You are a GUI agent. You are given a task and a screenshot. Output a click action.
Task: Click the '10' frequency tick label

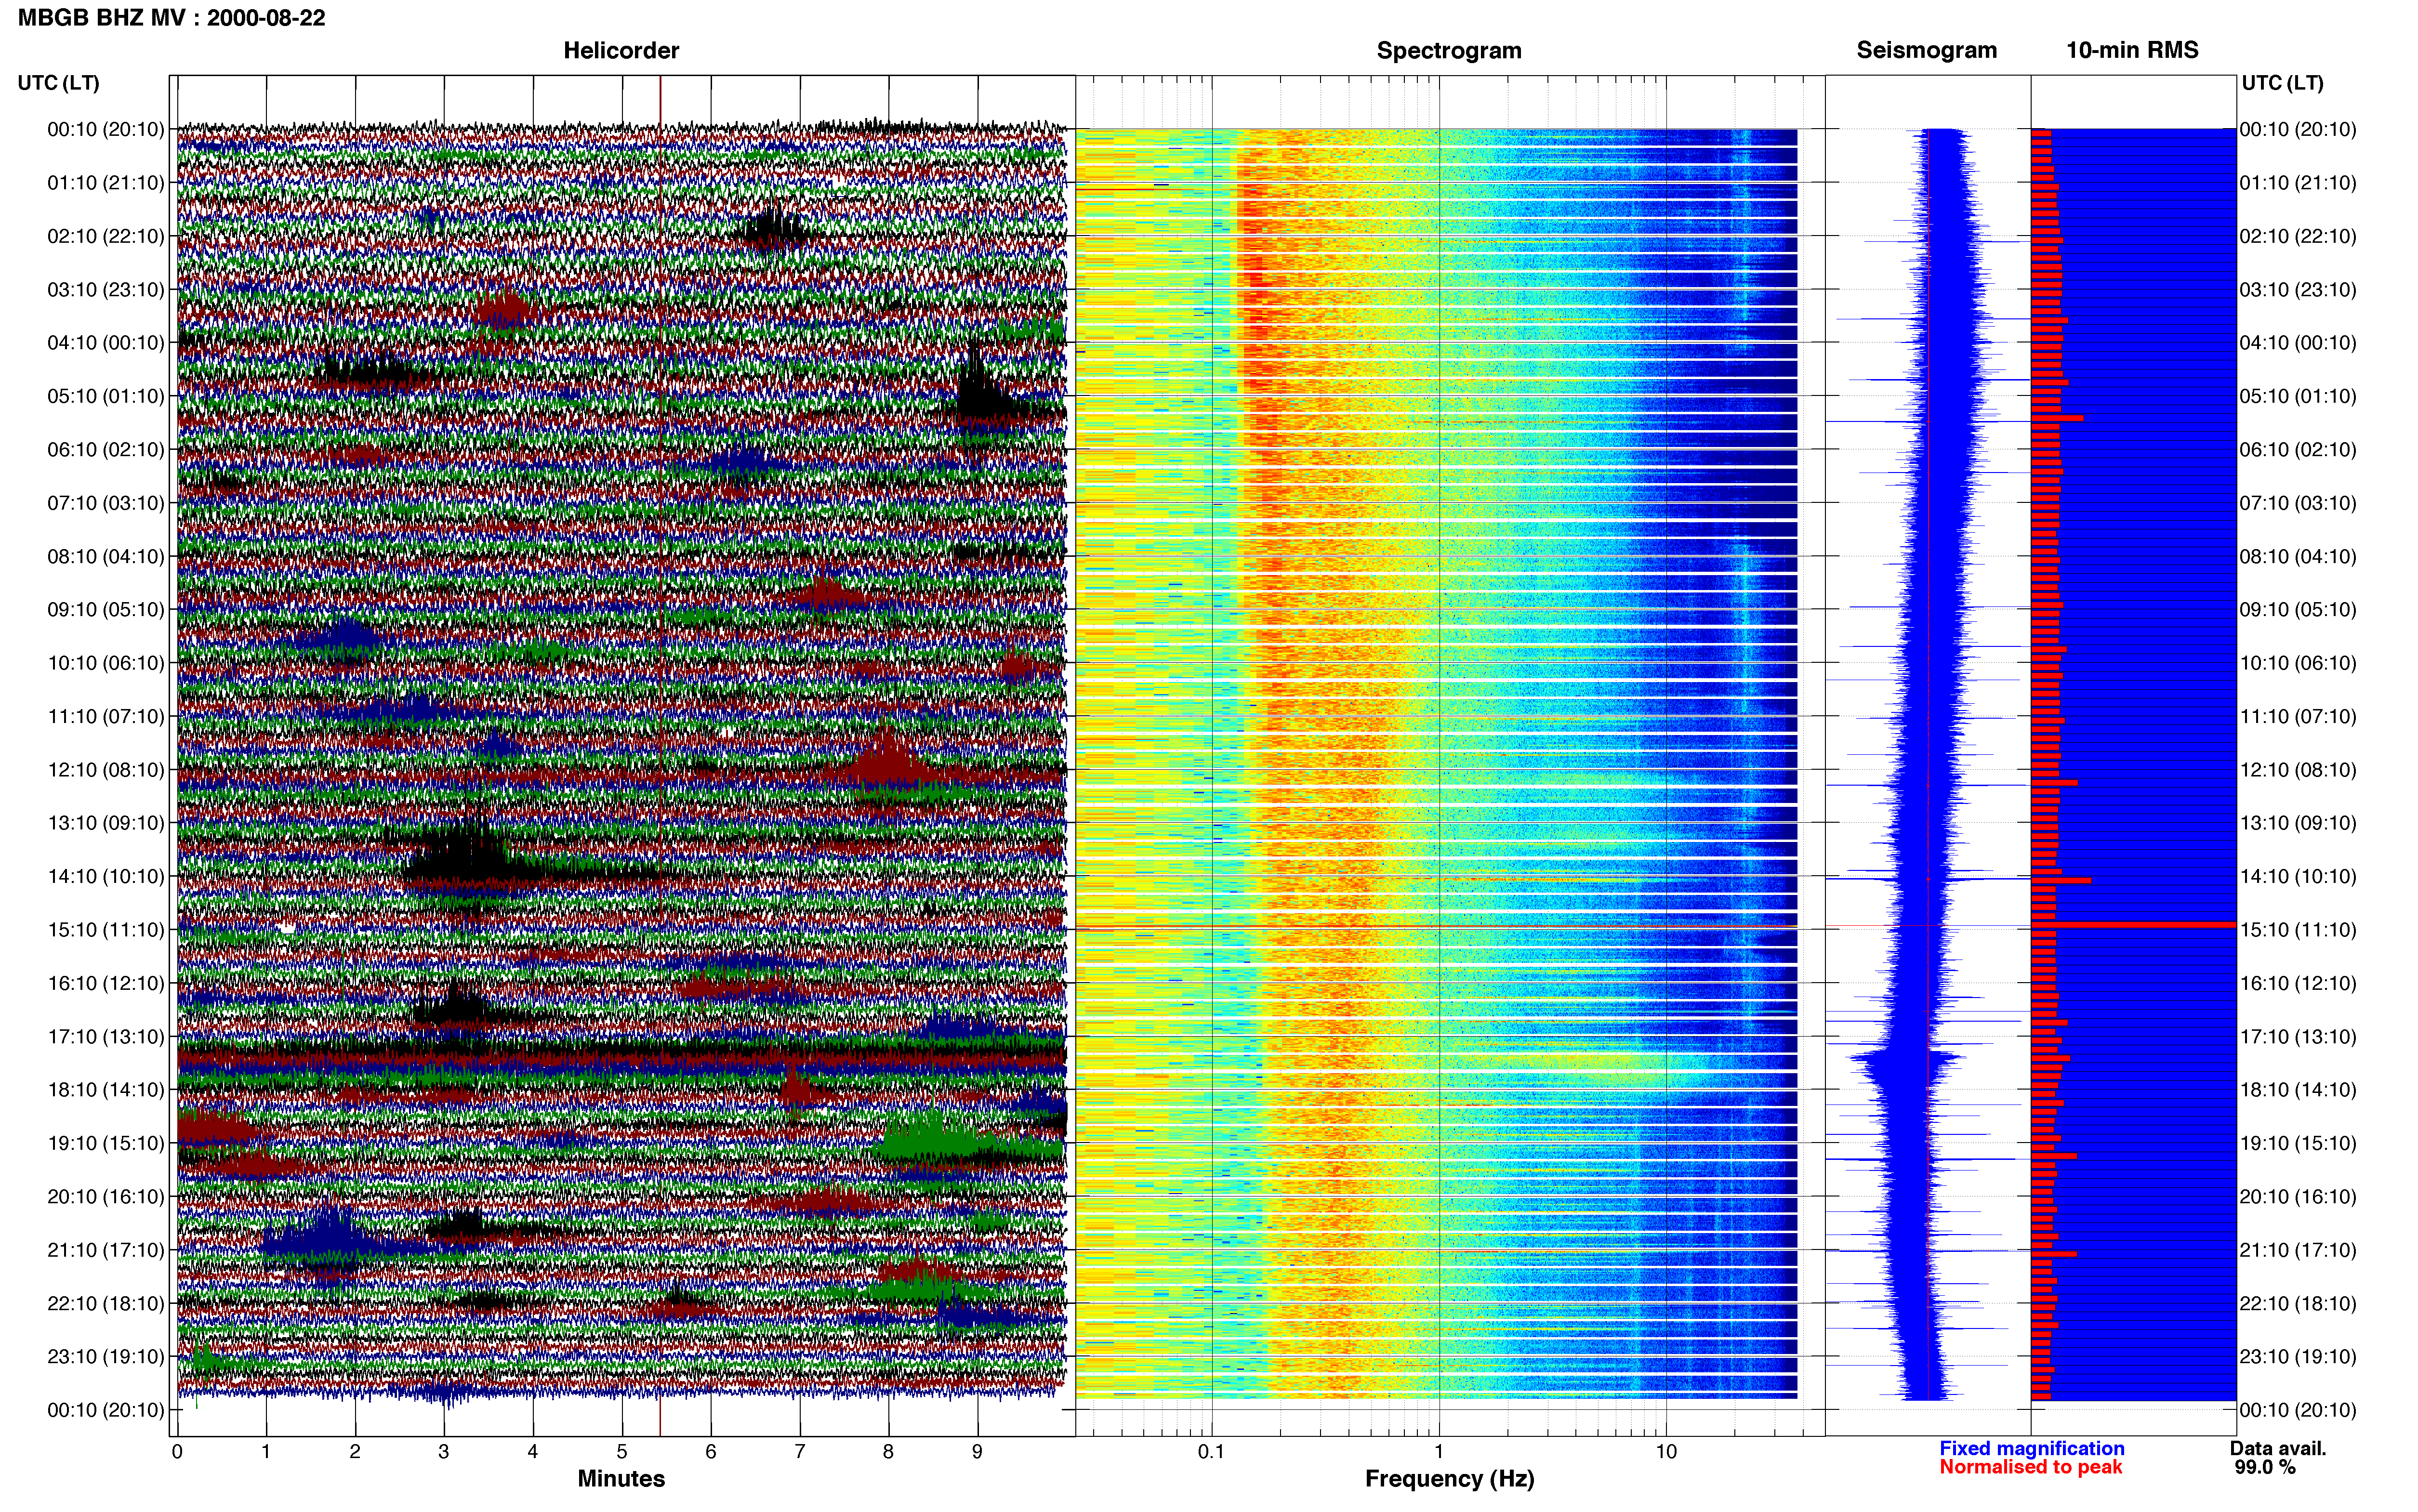[1666, 1451]
